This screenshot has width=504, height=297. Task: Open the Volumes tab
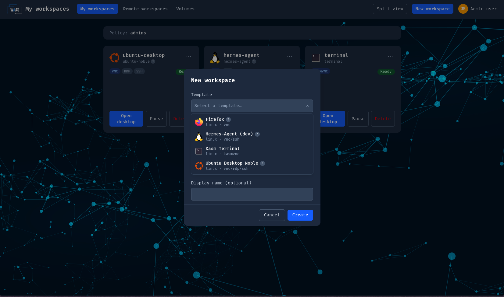(185, 9)
